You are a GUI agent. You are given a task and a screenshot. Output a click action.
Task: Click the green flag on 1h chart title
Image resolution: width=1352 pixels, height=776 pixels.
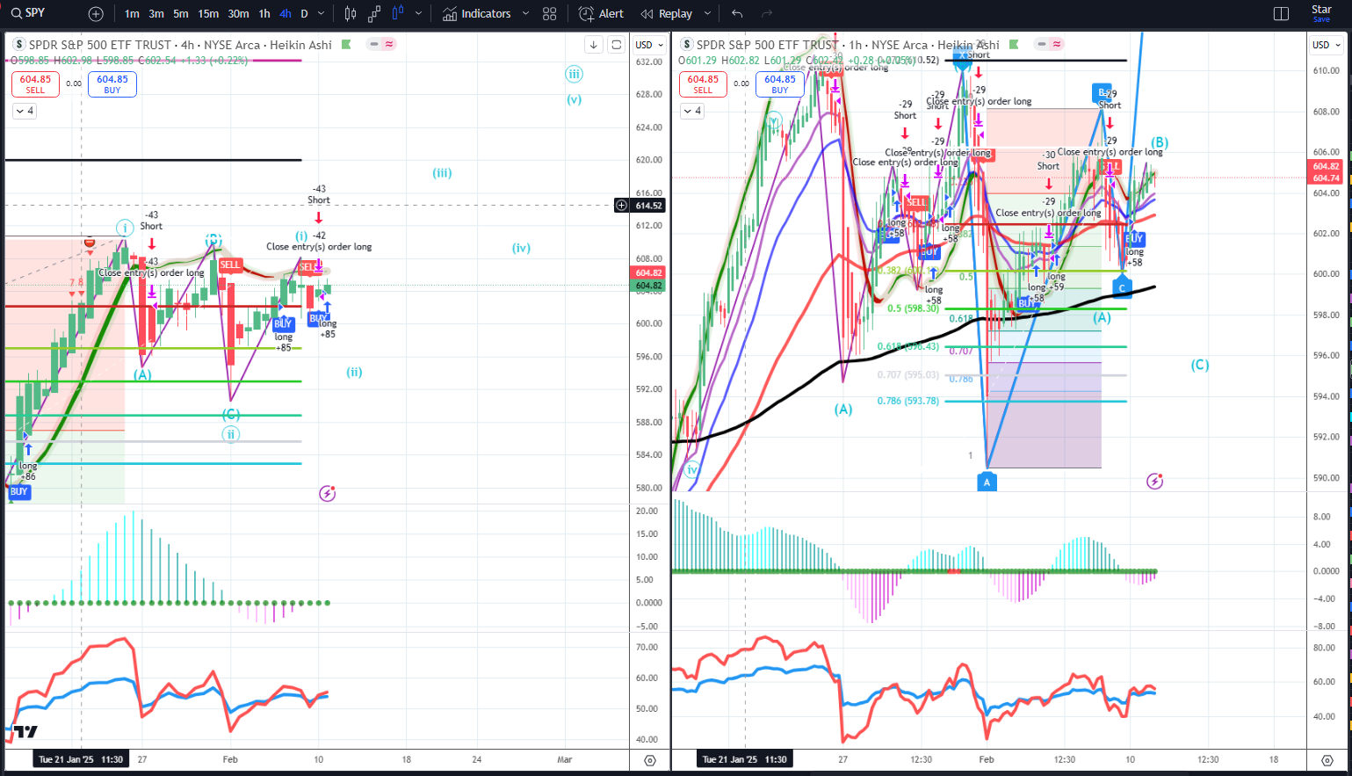[1014, 44]
